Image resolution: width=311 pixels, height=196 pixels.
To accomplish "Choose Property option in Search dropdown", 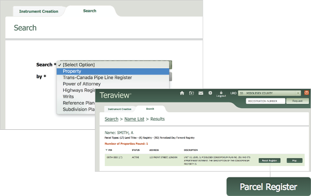I will coord(113,71).
